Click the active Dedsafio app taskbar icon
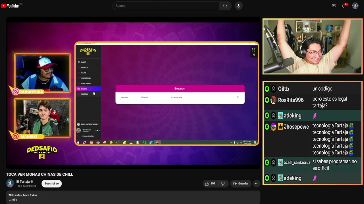364x204 pixels. pos(158,143)
